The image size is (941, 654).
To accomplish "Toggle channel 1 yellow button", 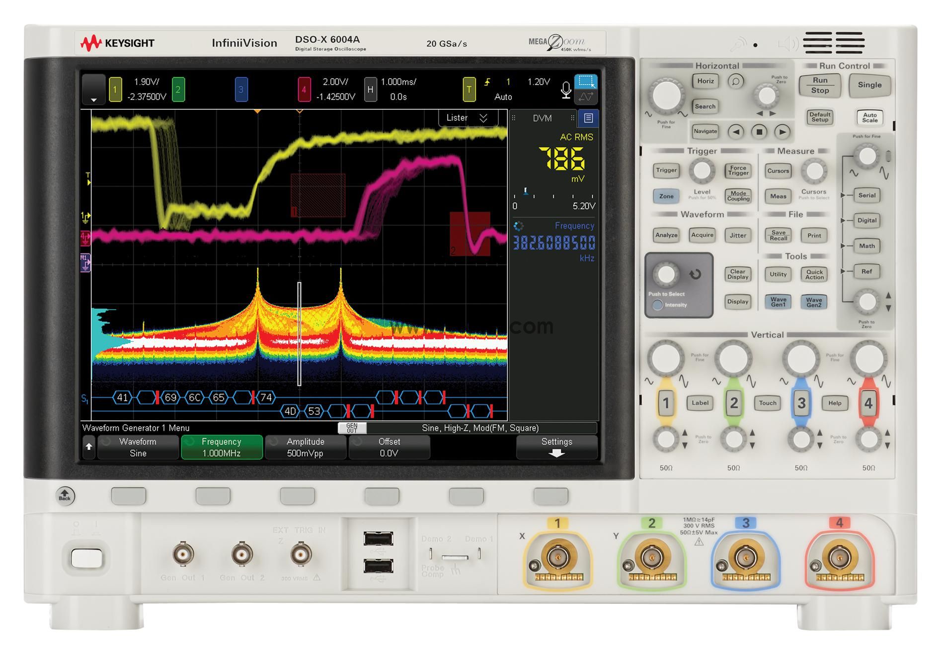I will [666, 403].
